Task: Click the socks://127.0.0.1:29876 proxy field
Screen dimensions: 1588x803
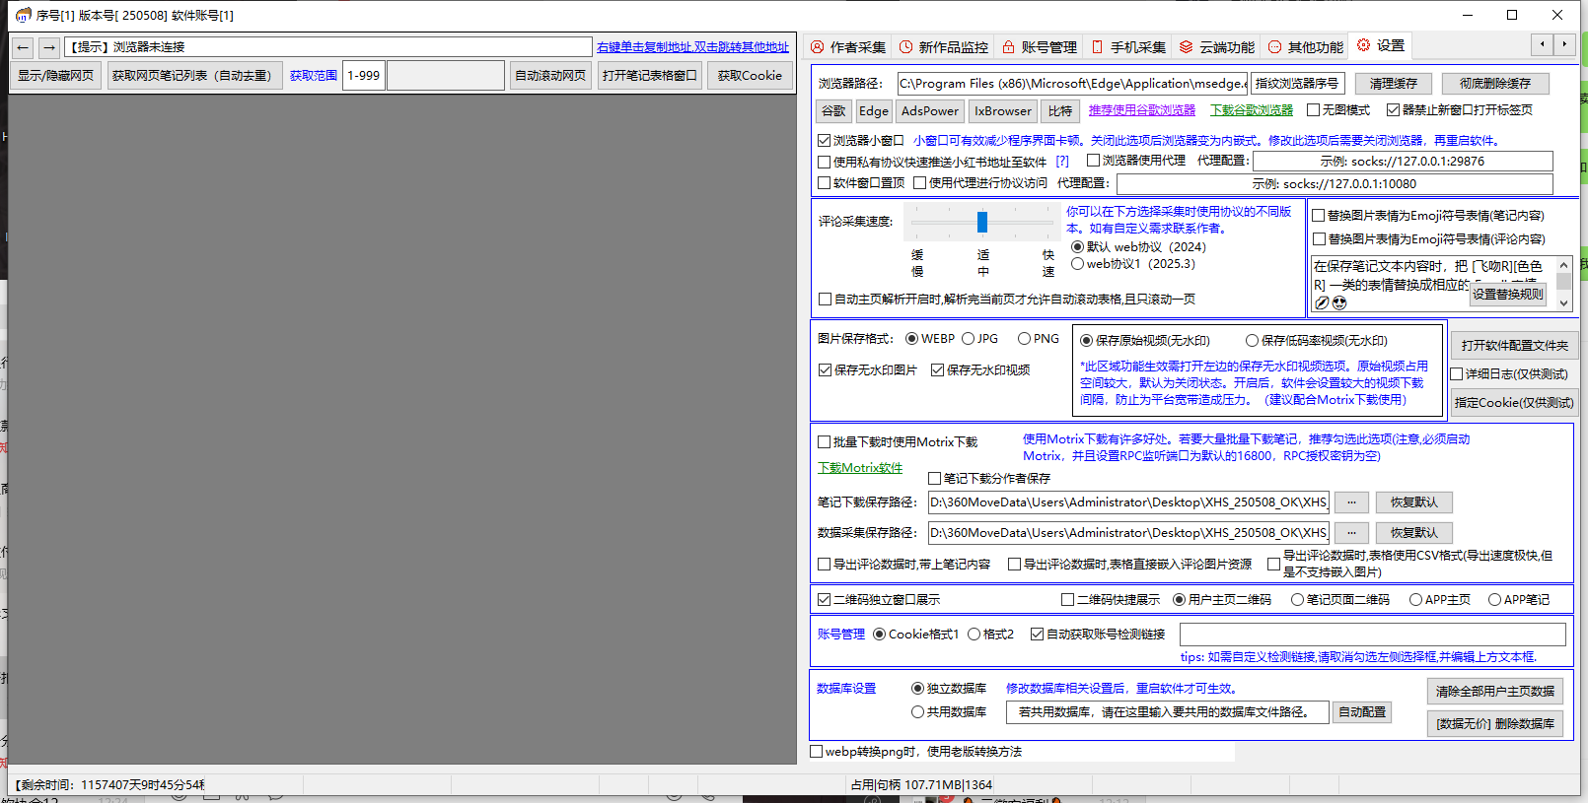Action: pos(1403,162)
